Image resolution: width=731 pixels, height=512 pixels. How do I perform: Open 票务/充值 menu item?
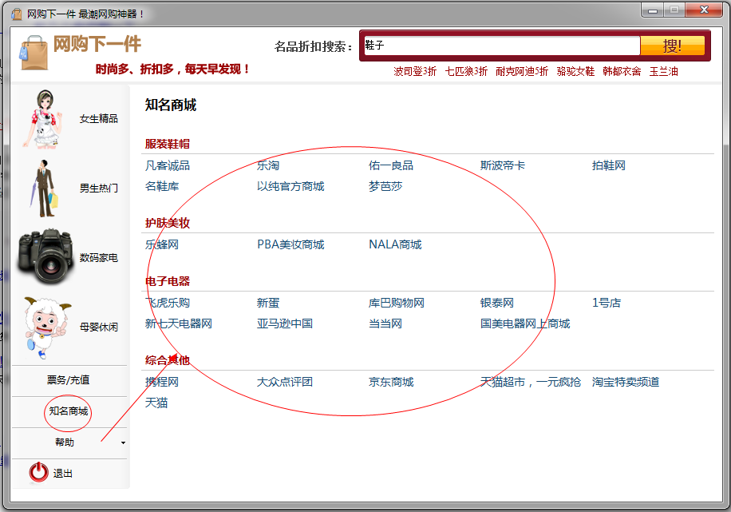point(68,380)
